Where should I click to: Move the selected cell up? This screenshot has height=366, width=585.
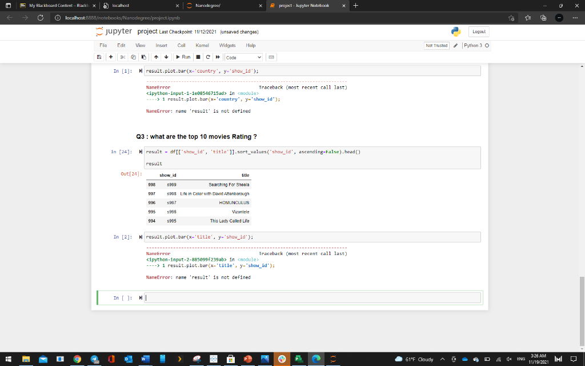[x=155, y=57]
